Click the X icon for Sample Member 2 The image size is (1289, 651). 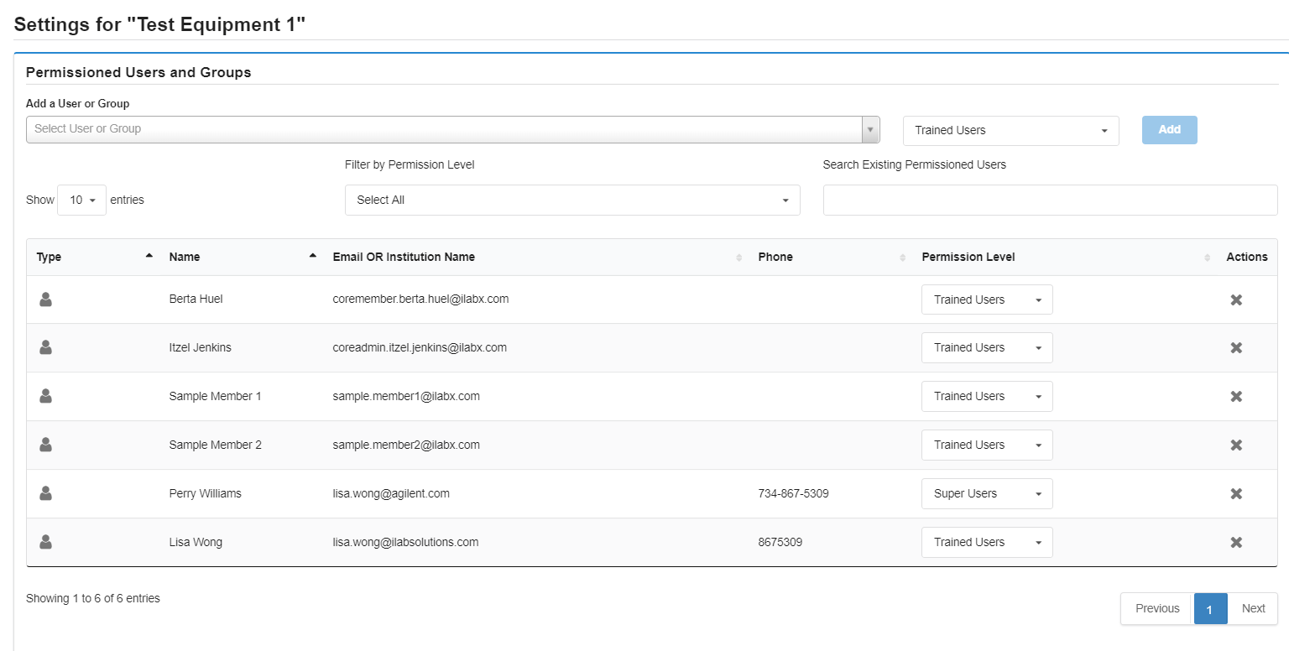coord(1235,445)
